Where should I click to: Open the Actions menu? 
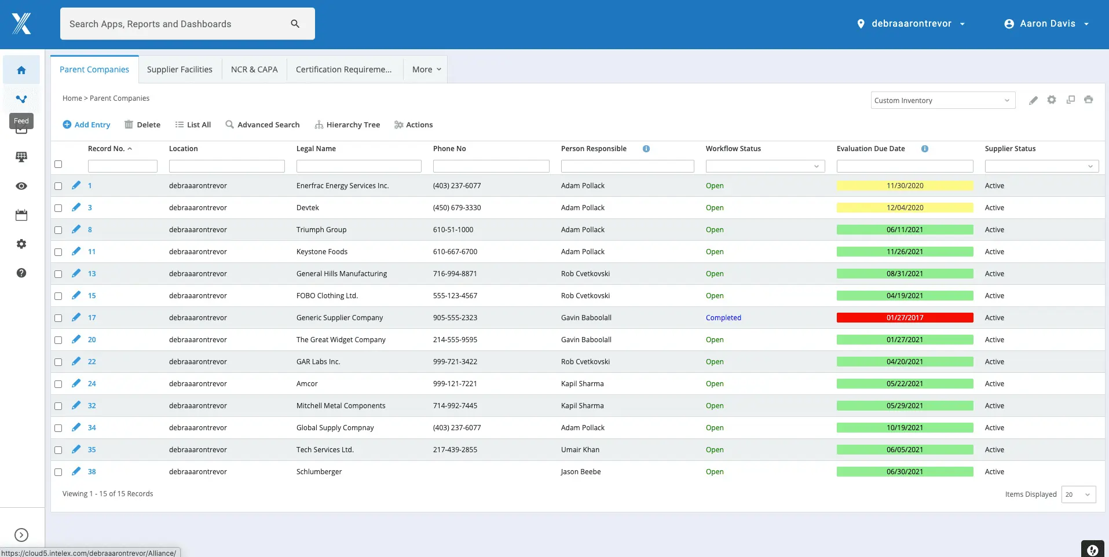click(413, 124)
